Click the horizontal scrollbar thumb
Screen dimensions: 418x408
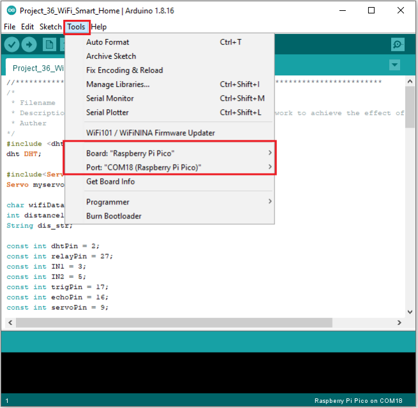click(174, 322)
